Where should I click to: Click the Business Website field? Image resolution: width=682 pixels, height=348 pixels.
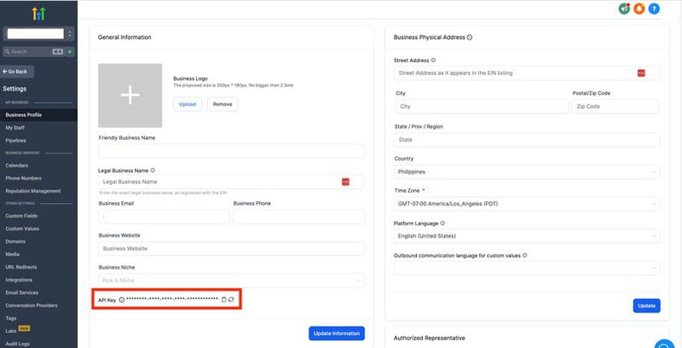point(231,249)
